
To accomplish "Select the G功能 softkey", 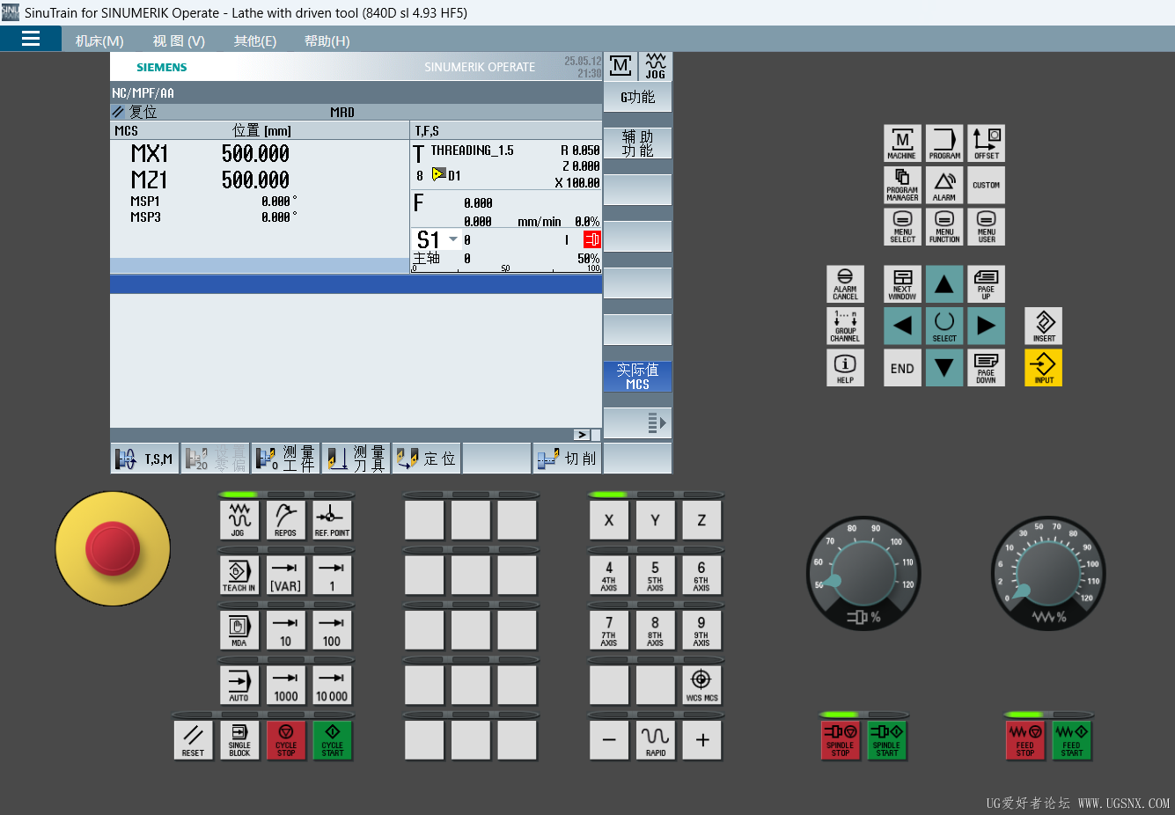I will [x=637, y=97].
